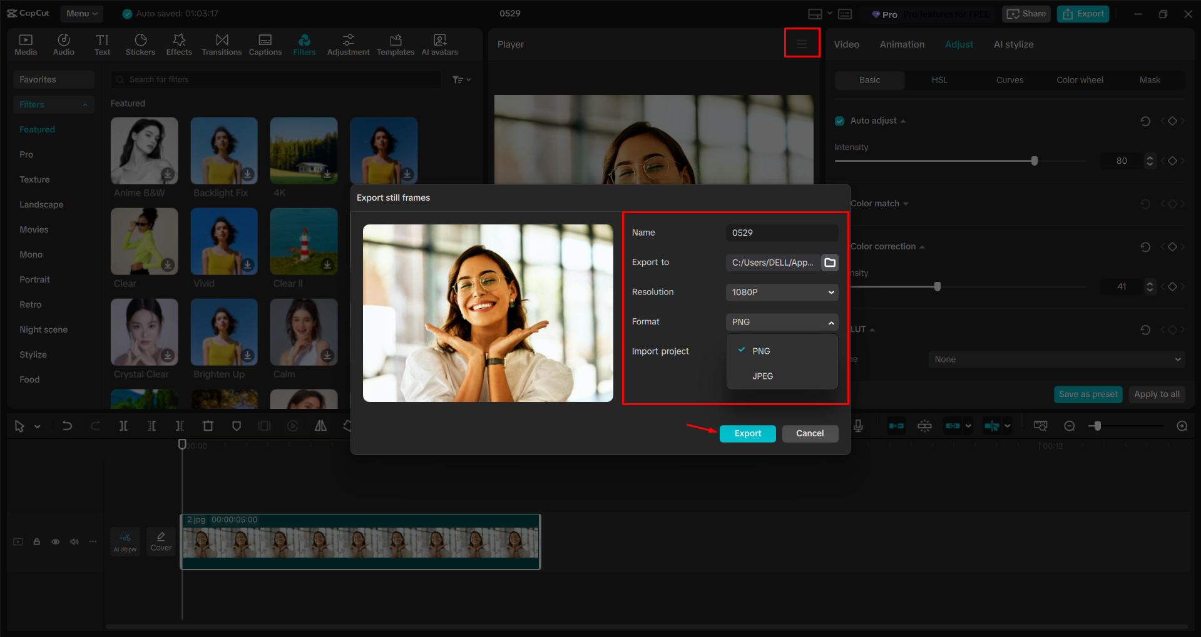Select the Transitions tool
The height and width of the screenshot is (637, 1201).
click(222, 44)
